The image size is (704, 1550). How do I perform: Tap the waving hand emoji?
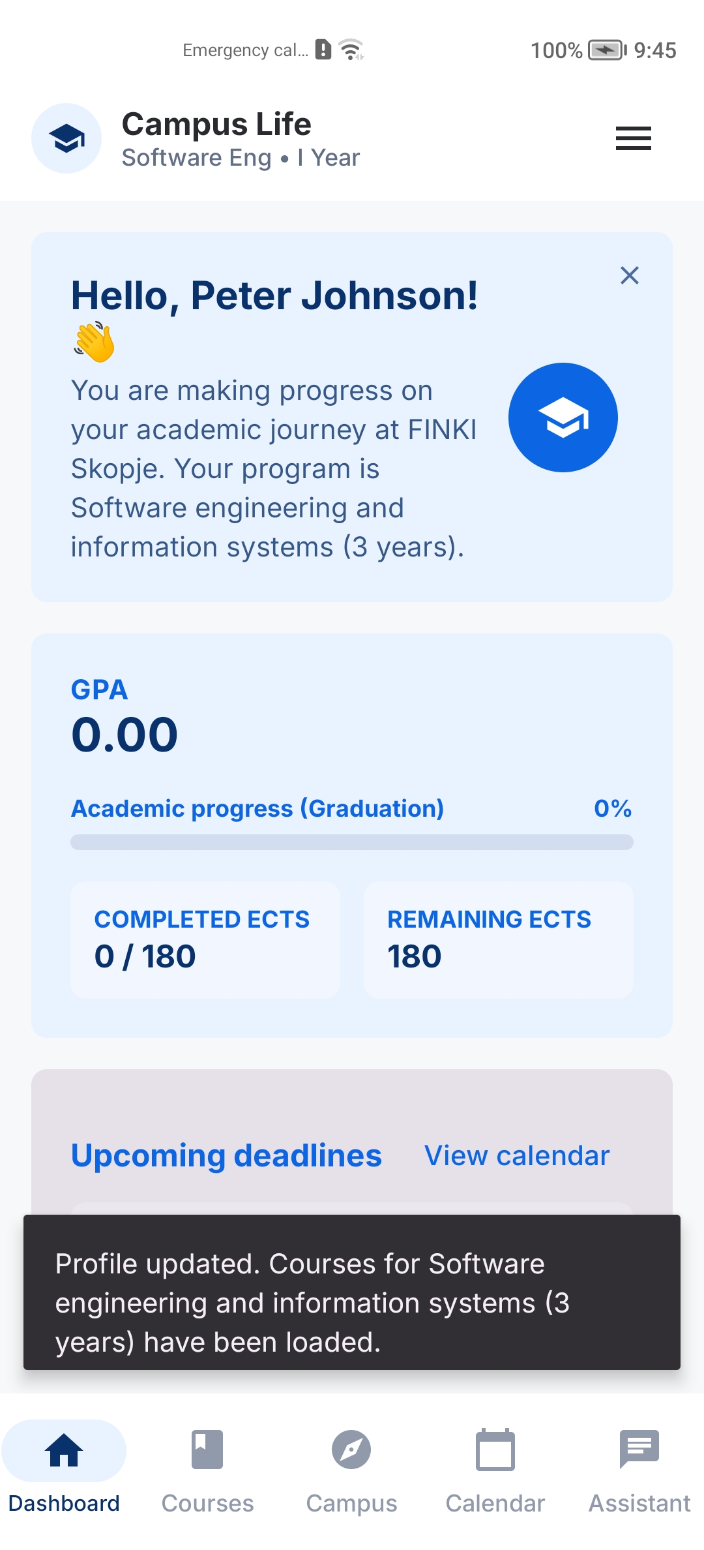(94, 342)
